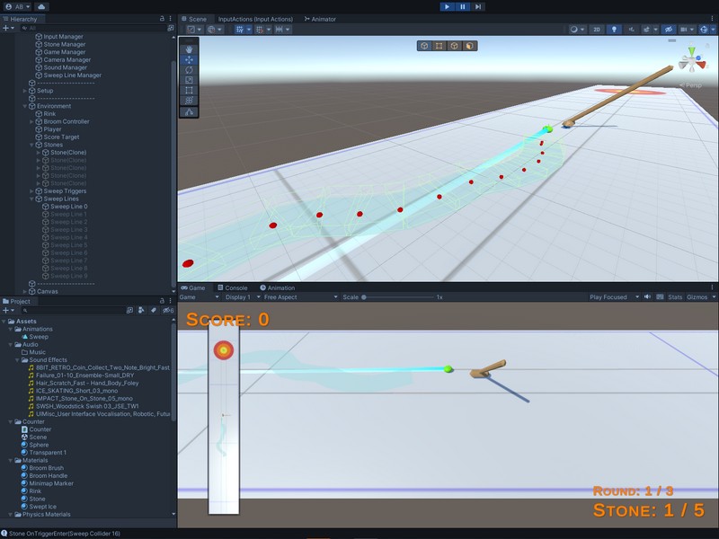Expand the Broom Controller object
Screen dimensions: 719x539
[31, 121]
